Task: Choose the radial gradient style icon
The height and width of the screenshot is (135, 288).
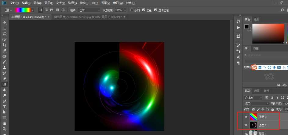Action: coord(46,10)
